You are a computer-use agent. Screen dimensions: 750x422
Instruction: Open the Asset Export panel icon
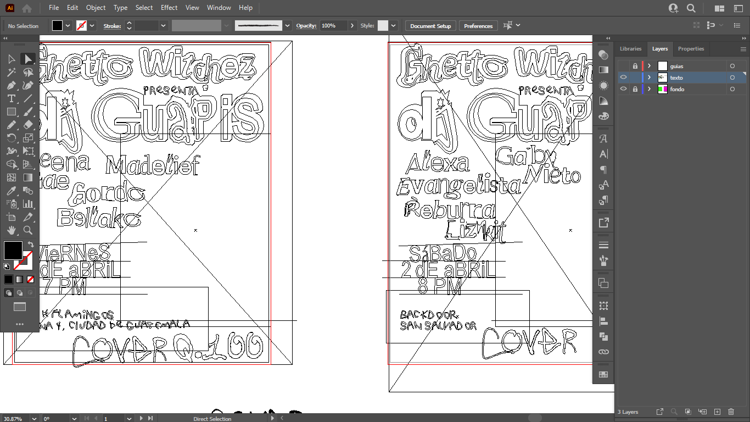point(603,223)
